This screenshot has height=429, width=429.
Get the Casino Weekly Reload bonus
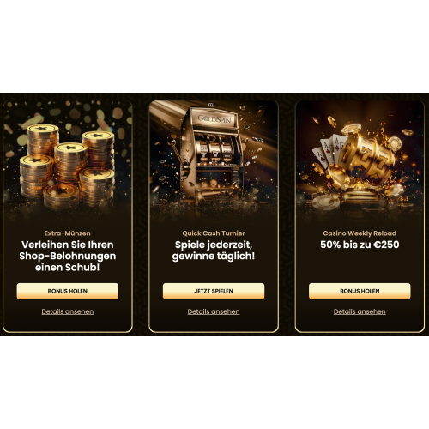pos(360,291)
